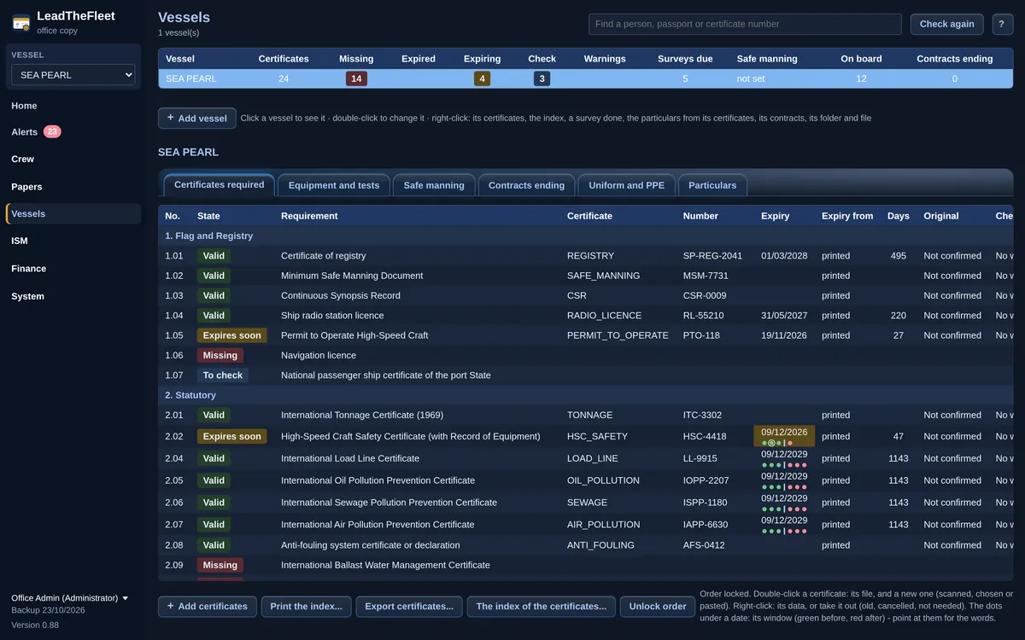Click the Unlock order button
The width and height of the screenshot is (1025, 640).
658,607
